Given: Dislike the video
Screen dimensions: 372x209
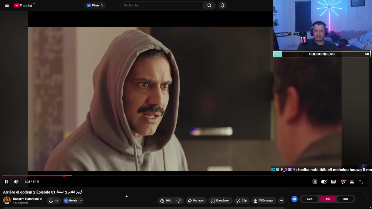Looking at the screenshot, I should [178, 201].
